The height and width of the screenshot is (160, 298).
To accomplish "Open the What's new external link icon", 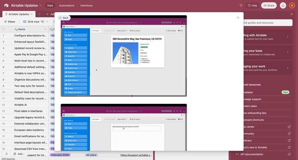I will (289, 147).
